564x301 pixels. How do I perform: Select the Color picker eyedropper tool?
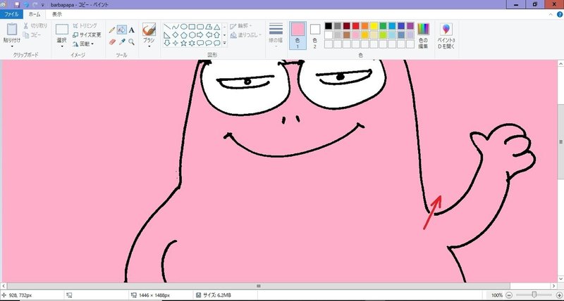click(x=122, y=42)
